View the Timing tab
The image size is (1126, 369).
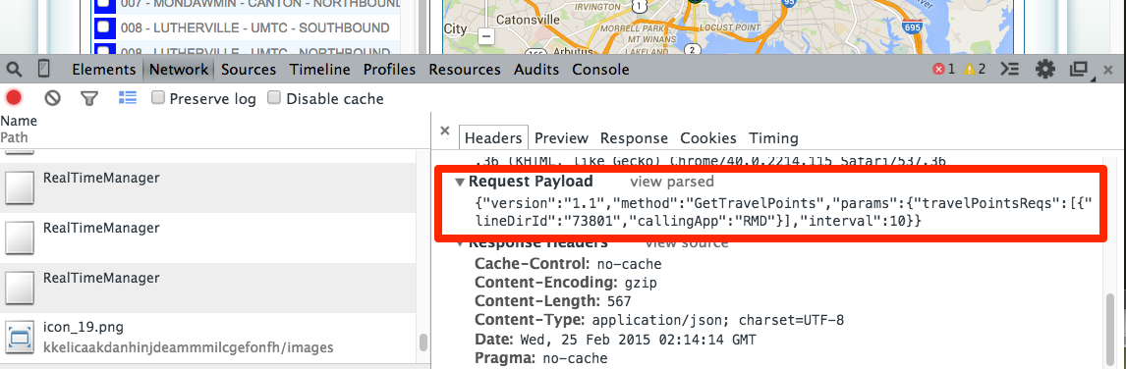pyautogui.click(x=773, y=137)
